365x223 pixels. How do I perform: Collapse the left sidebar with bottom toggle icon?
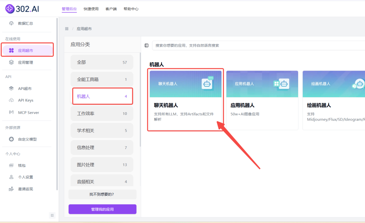click(x=52, y=215)
